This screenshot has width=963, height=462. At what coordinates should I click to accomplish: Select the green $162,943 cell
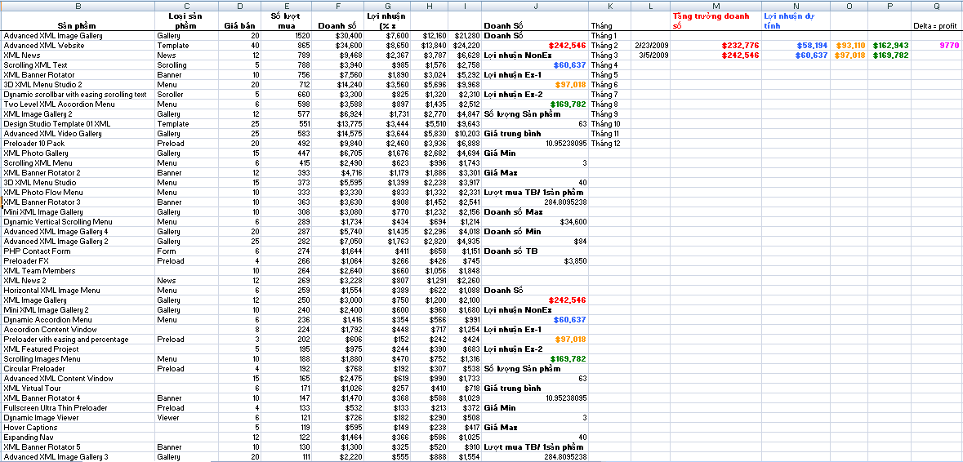click(x=891, y=46)
